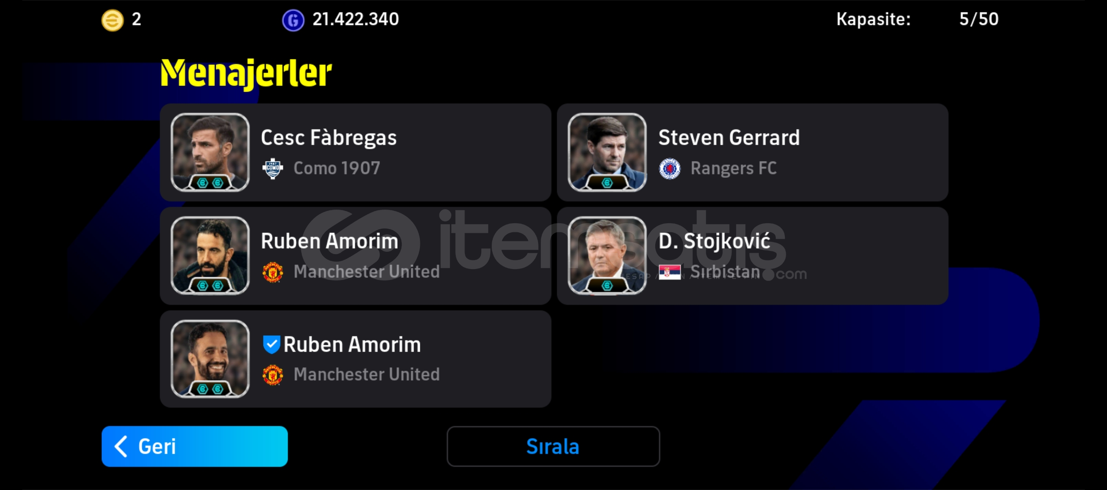The image size is (1107, 490).
Task: Select Steven Gerrard portrait thumbnail
Action: [607, 152]
